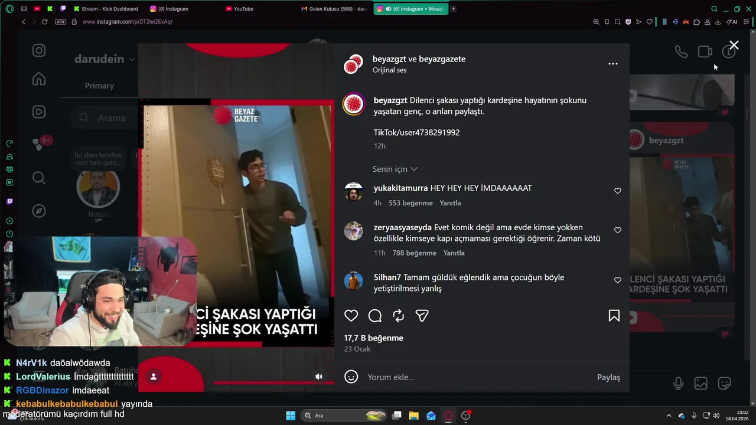Image resolution: width=756 pixels, height=425 pixels.
Task: Go back using browser back arrow
Action: pos(24,22)
